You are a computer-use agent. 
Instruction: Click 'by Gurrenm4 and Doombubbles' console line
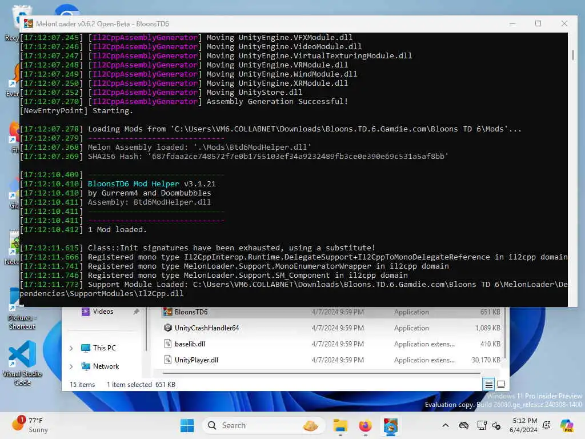[x=149, y=193]
